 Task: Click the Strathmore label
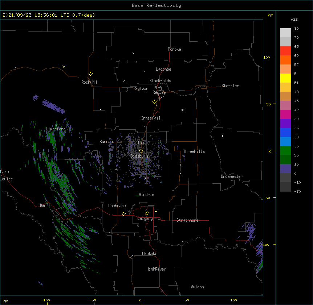coord(187,220)
